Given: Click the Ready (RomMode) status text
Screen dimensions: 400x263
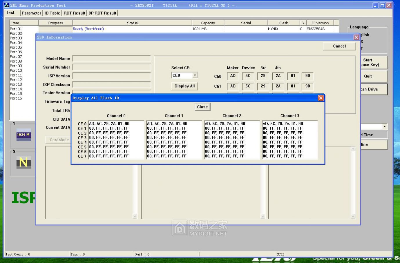Looking at the screenshot, I should pyautogui.click(x=88, y=29).
